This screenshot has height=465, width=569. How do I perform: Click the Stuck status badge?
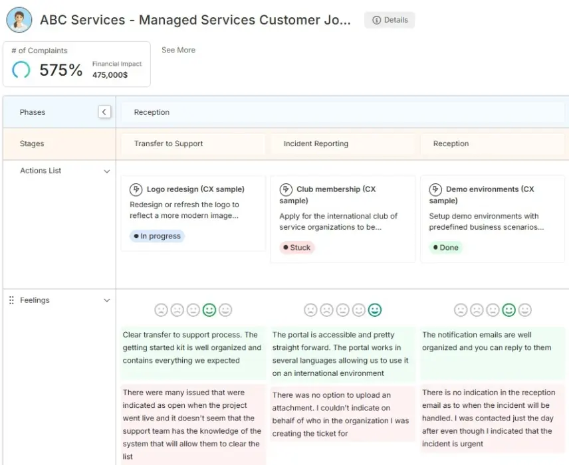[x=296, y=247]
